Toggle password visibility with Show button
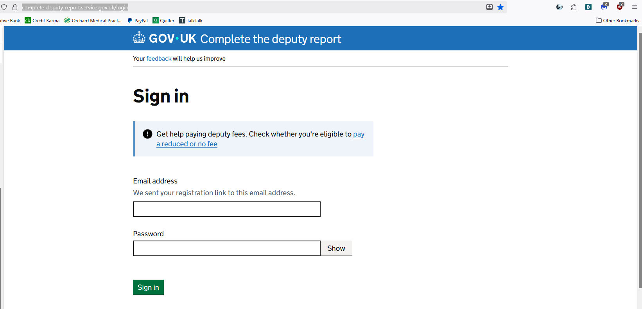This screenshot has width=642, height=309. [x=336, y=248]
